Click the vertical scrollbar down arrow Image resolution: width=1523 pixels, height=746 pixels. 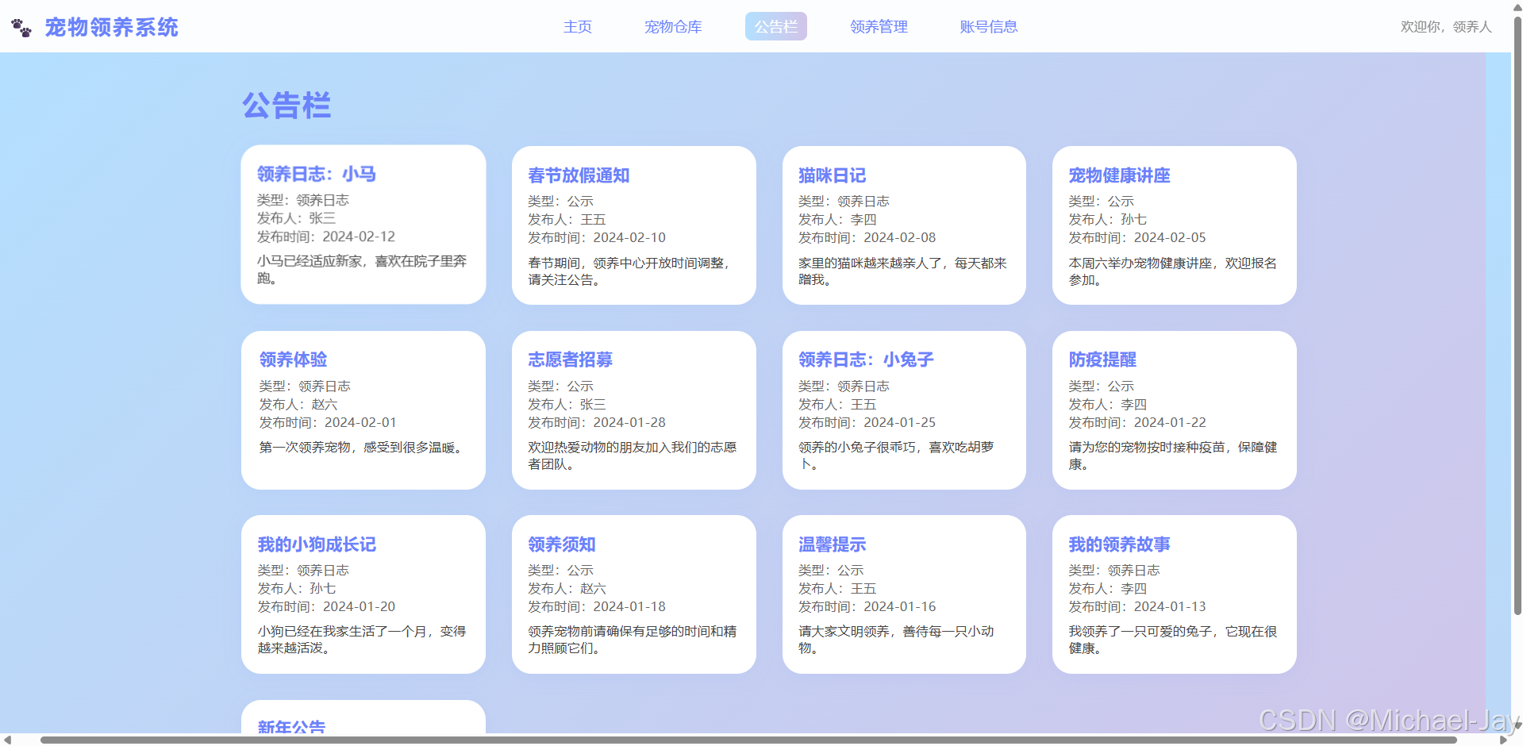pos(1517,726)
